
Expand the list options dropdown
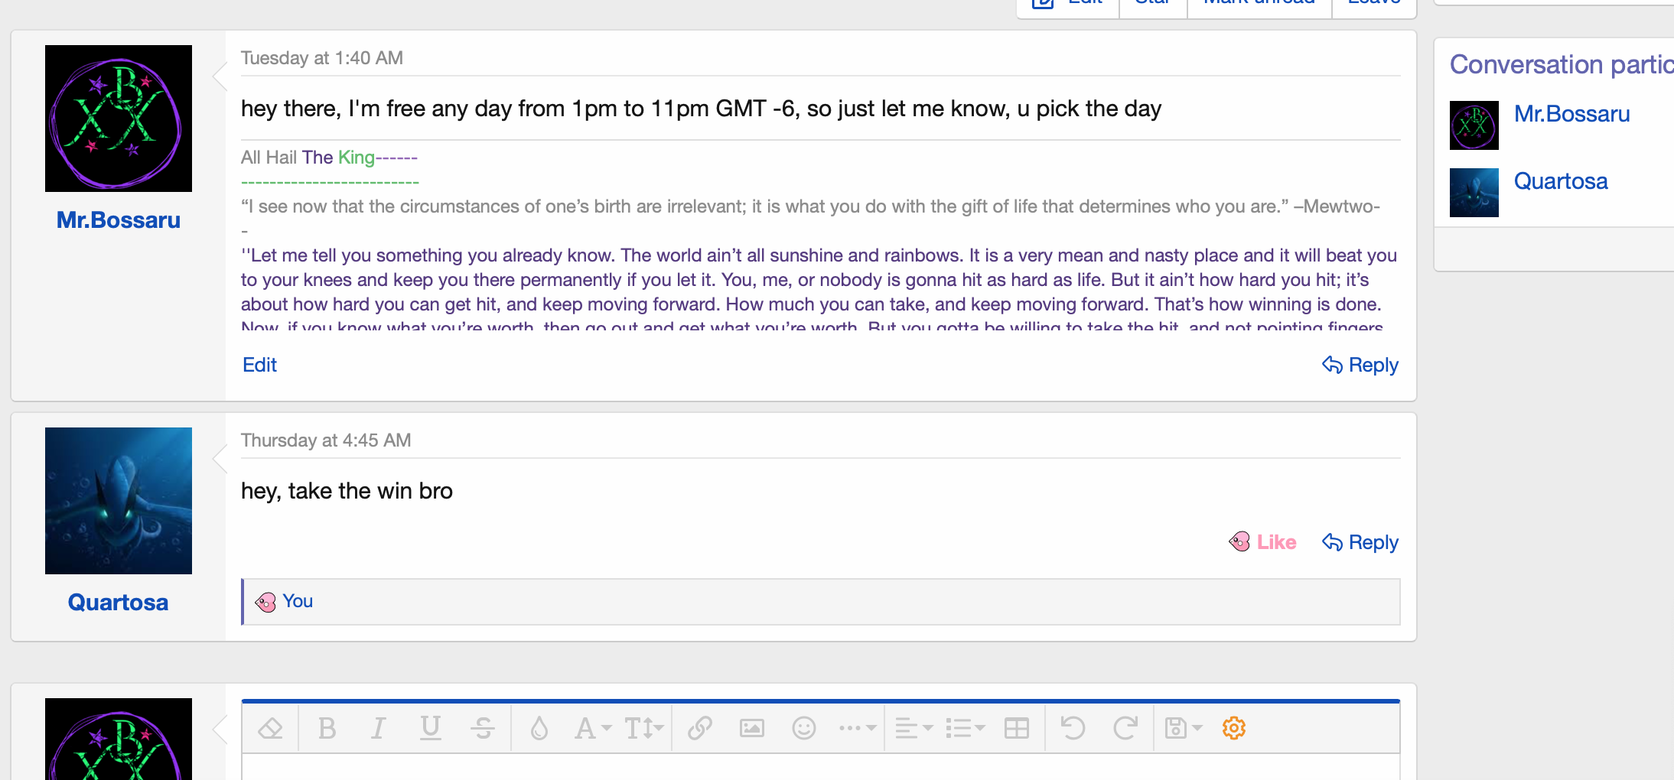pos(965,729)
